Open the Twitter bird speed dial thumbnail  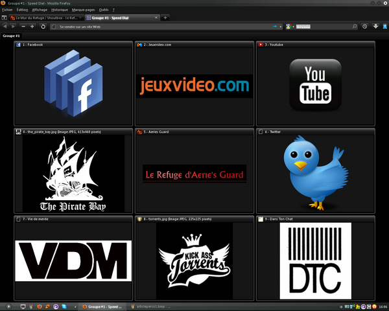pos(316,174)
